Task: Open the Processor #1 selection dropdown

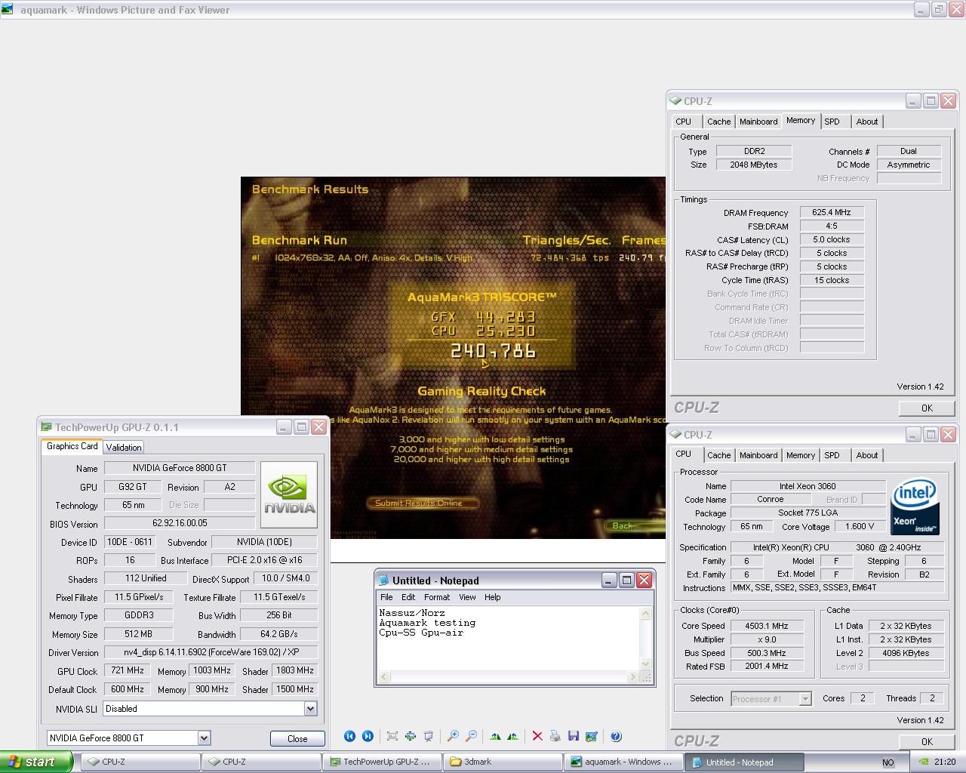Action: click(x=804, y=698)
